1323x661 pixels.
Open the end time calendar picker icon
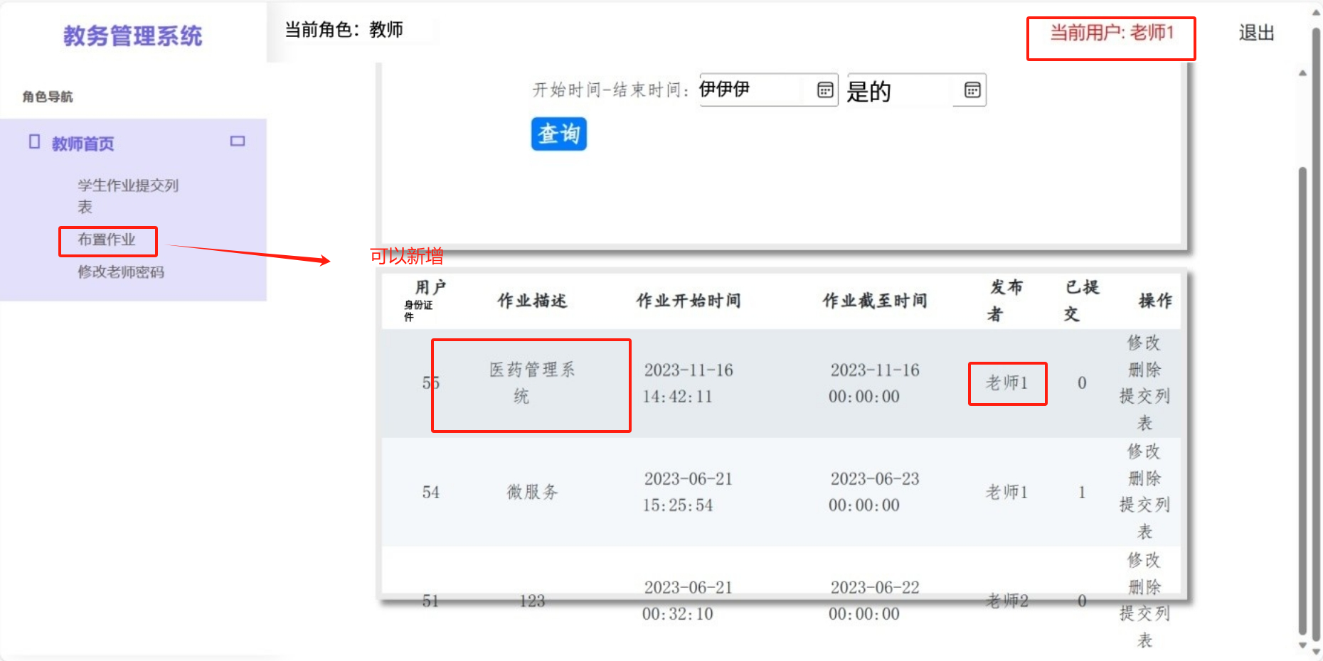[x=972, y=90]
